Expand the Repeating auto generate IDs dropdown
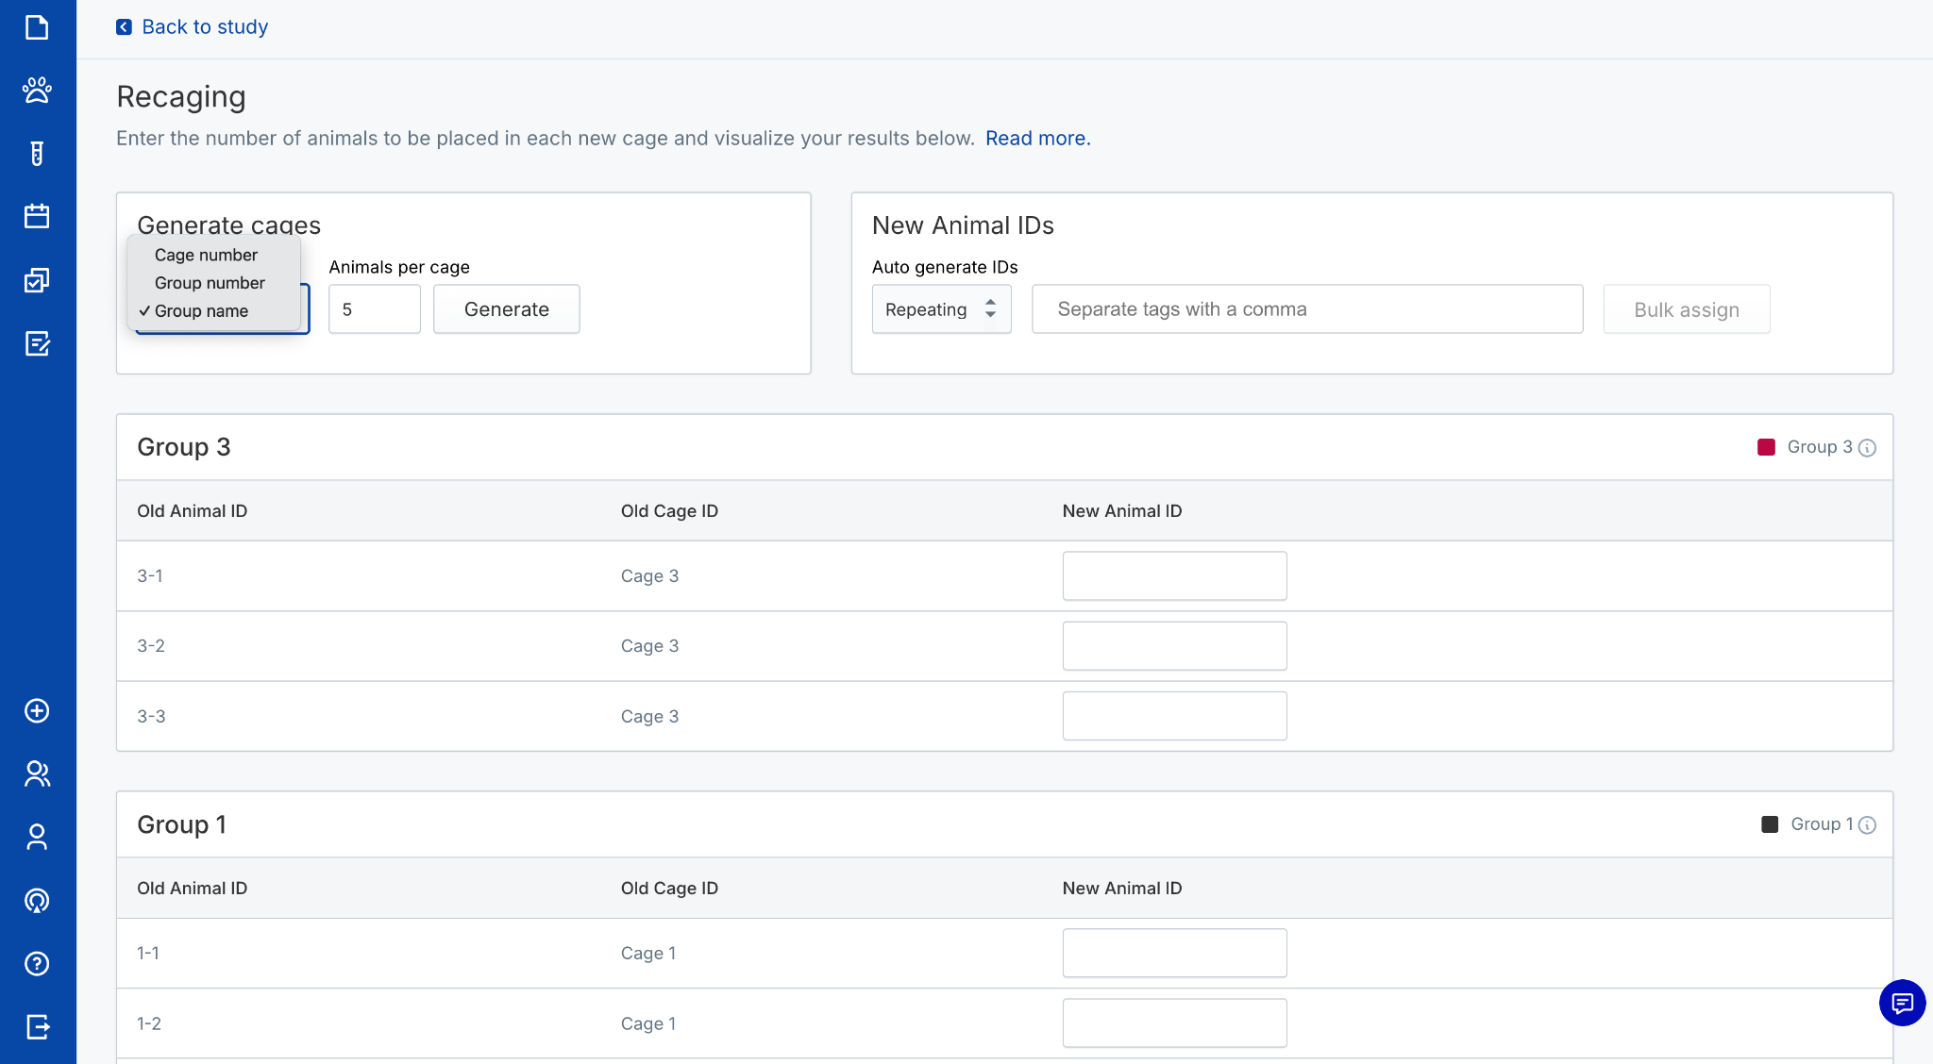This screenshot has height=1064, width=1933. [941, 309]
